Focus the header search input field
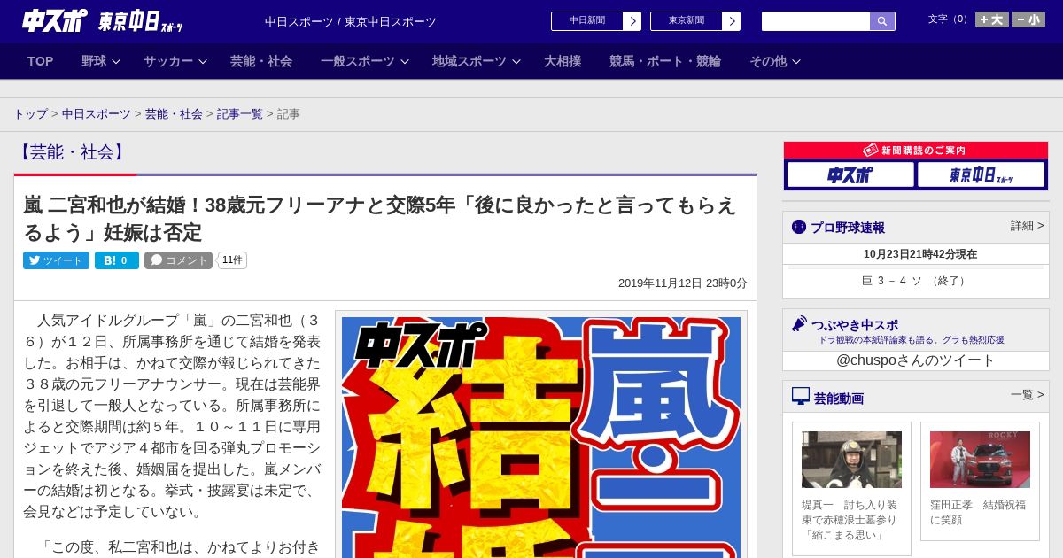This screenshot has width=1063, height=558. click(x=816, y=21)
